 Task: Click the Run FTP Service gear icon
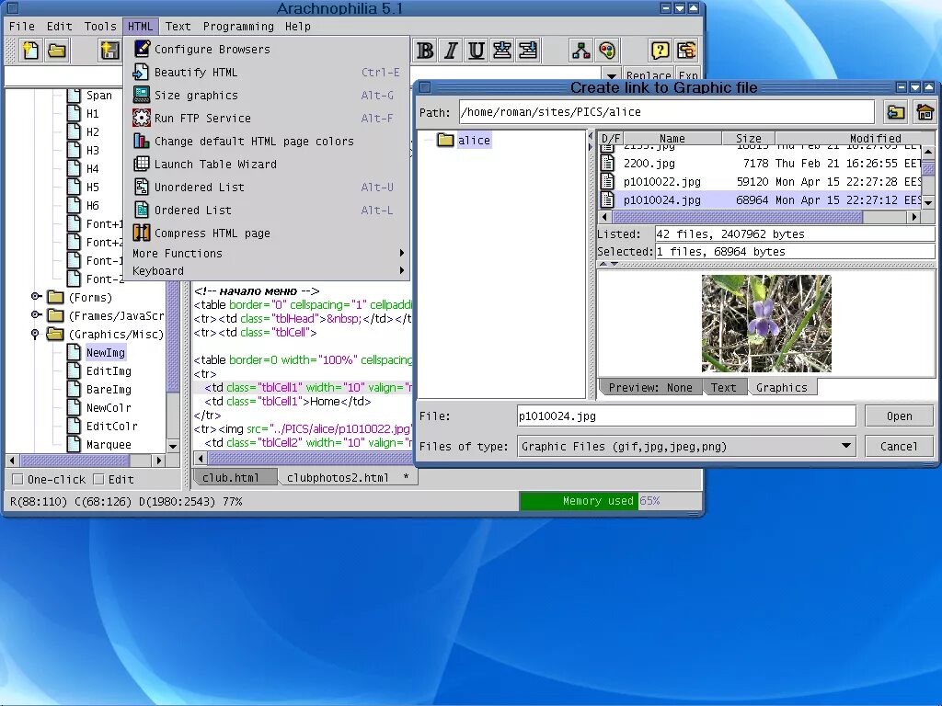[x=142, y=118]
